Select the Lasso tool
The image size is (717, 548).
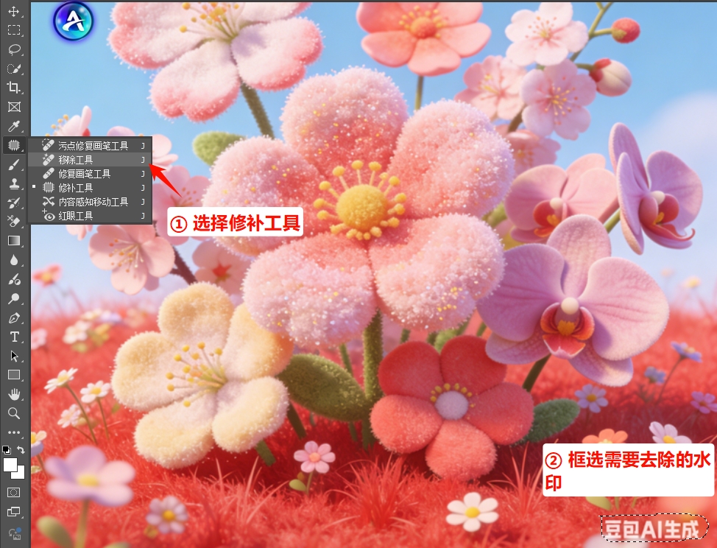[x=13, y=49]
